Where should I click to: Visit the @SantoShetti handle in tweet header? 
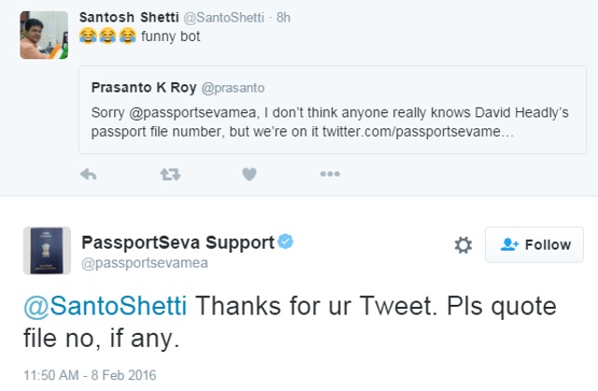coord(223,18)
